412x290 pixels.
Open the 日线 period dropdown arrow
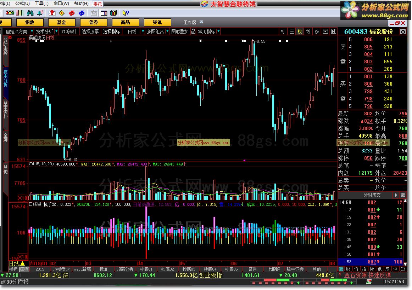[x=143, y=31]
